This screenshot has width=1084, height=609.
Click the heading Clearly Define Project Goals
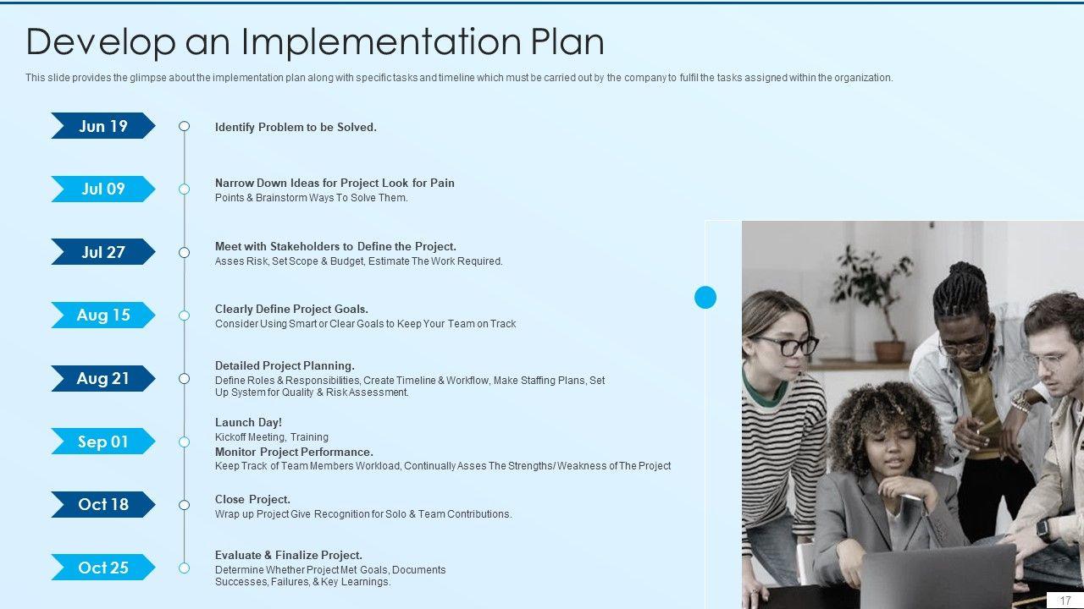coord(291,309)
